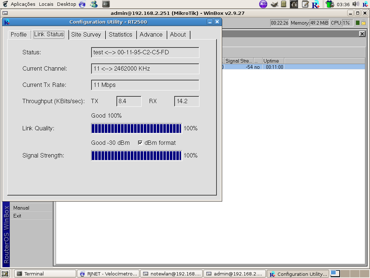Click the TX throughput value box
Image resolution: width=370 pixels, height=278 pixels.
(129, 101)
